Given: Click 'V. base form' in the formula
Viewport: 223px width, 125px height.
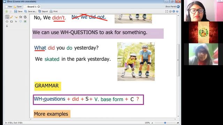Looking at the screenshot, I should [109, 99].
